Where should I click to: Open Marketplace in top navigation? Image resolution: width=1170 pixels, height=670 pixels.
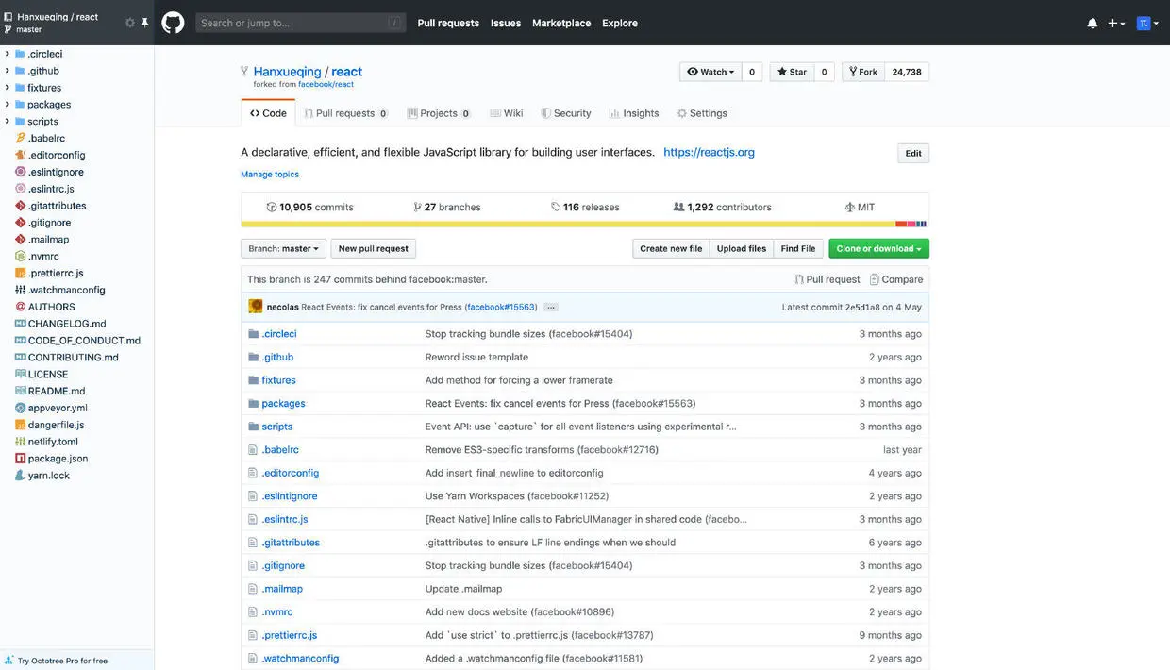[561, 23]
